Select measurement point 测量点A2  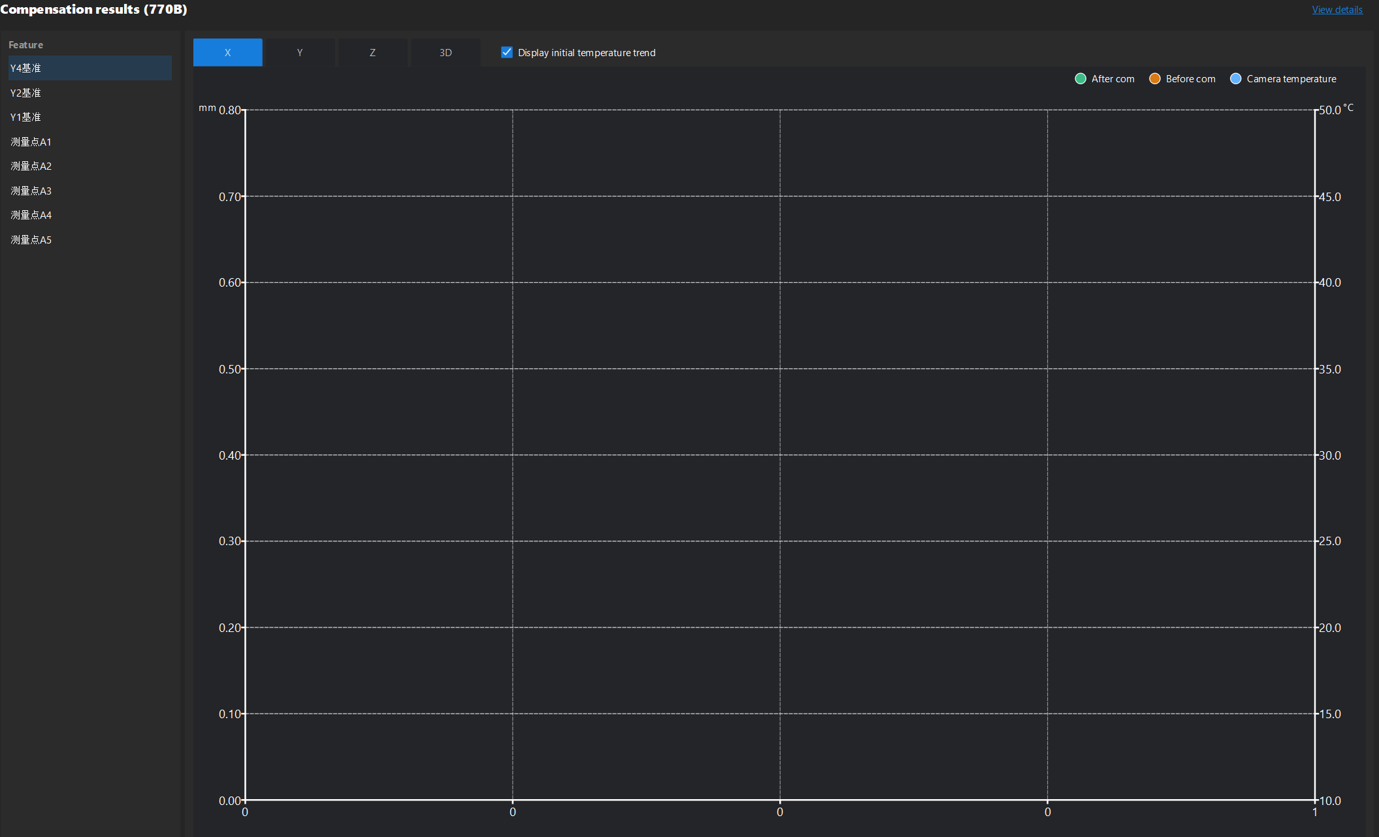[x=89, y=166]
